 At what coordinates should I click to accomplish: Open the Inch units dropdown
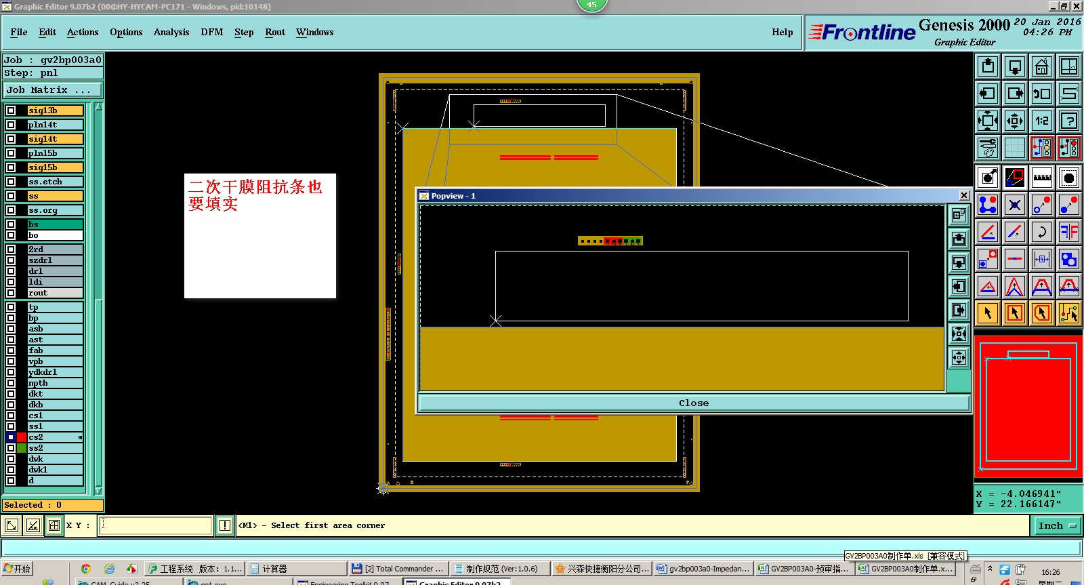(x=1057, y=525)
